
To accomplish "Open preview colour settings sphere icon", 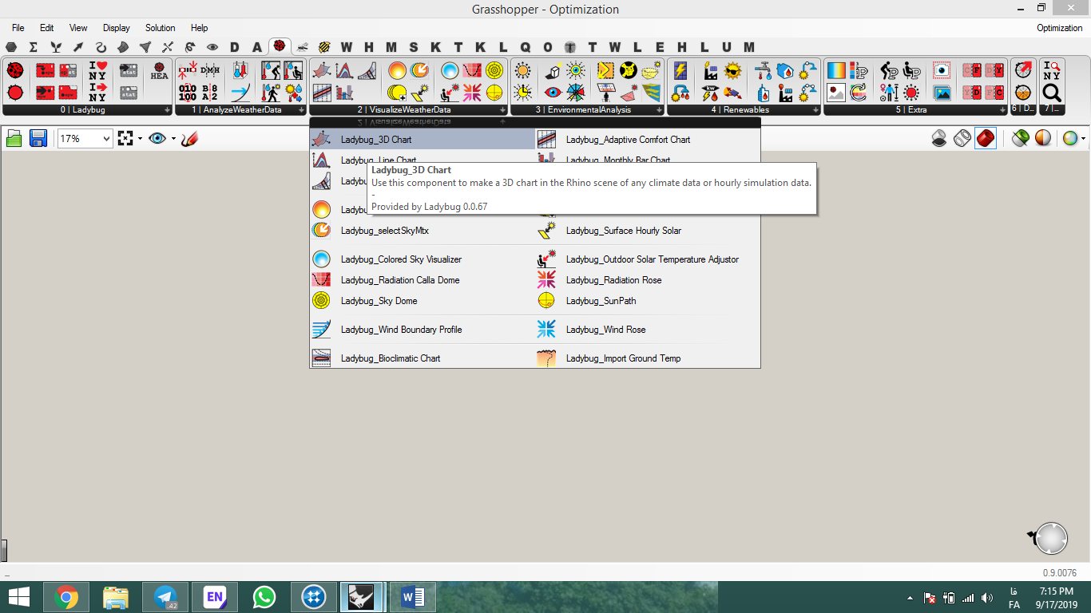I will coord(1070,138).
